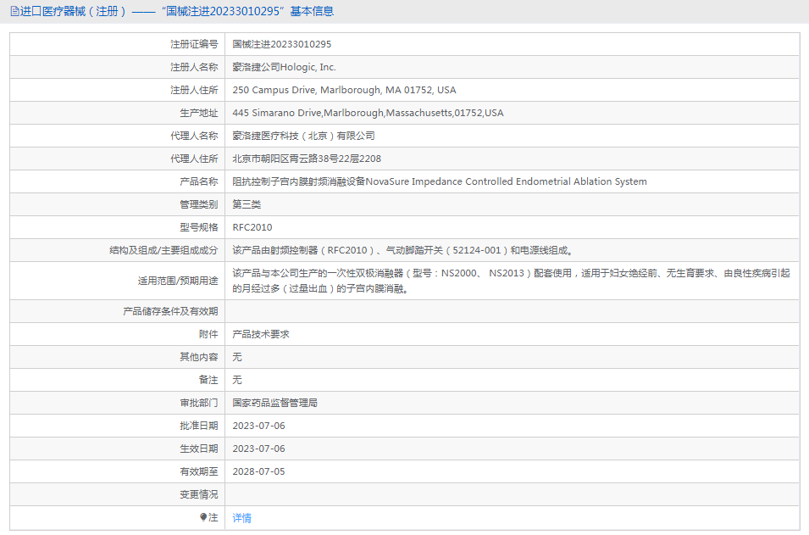
Task: Click the 注册人住所 label
Action: [x=194, y=90]
